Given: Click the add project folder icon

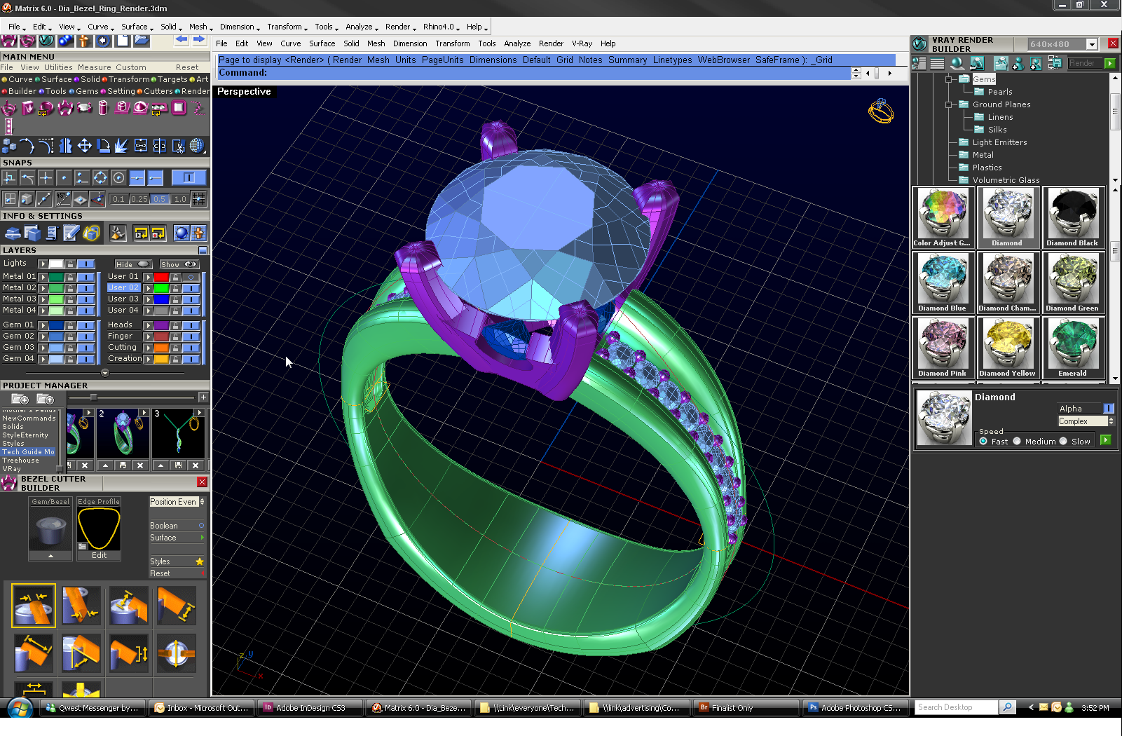Looking at the screenshot, I should point(20,399).
